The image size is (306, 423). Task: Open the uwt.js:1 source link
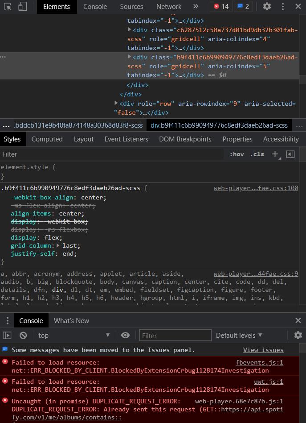point(269,382)
